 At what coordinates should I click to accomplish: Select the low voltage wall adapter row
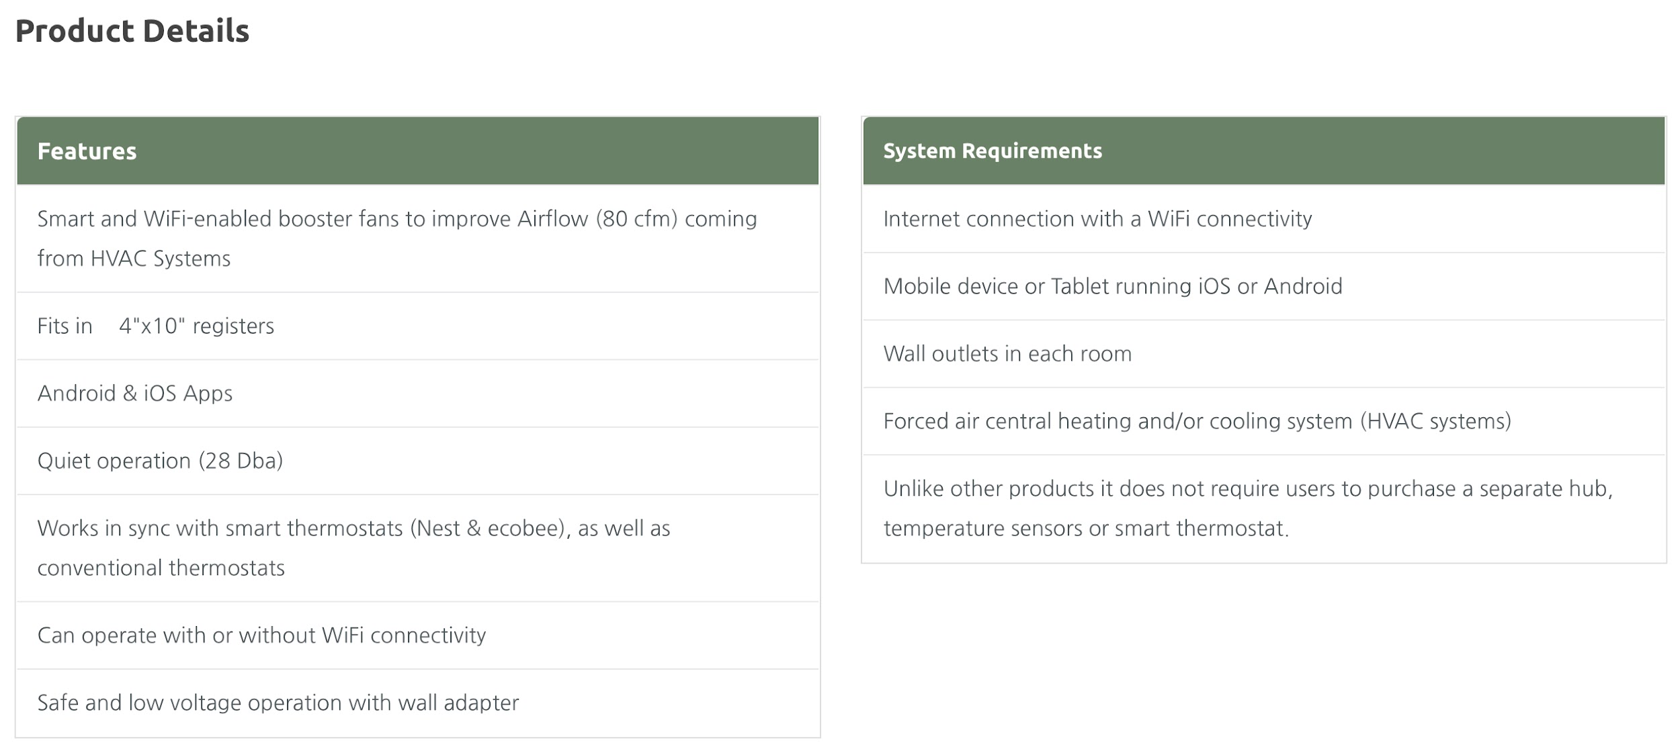coord(418,703)
